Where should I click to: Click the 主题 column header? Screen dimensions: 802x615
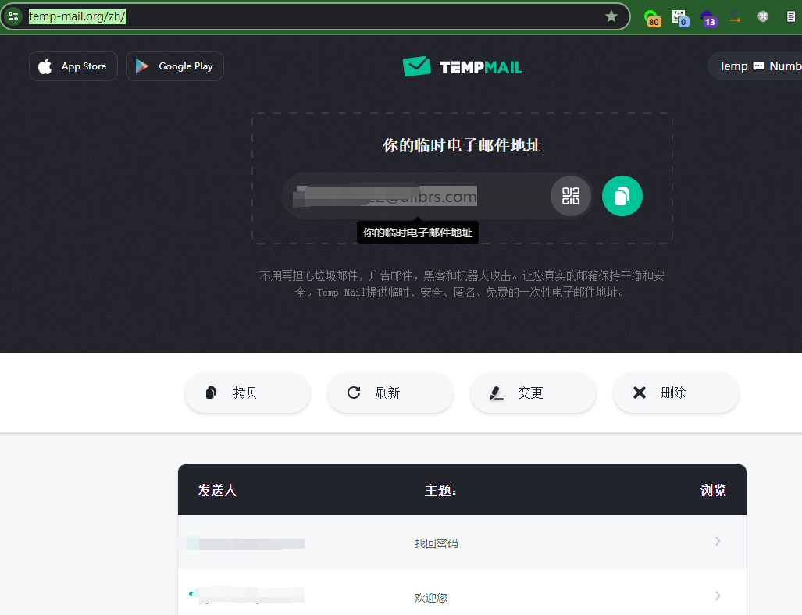click(440, 490)
